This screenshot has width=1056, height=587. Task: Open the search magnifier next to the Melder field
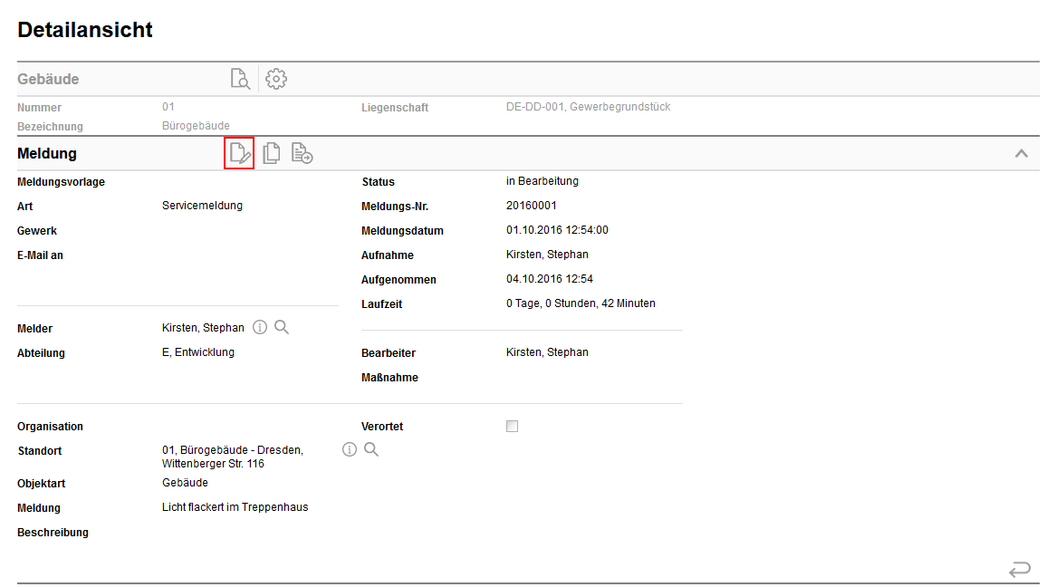(x=281, y=327)
